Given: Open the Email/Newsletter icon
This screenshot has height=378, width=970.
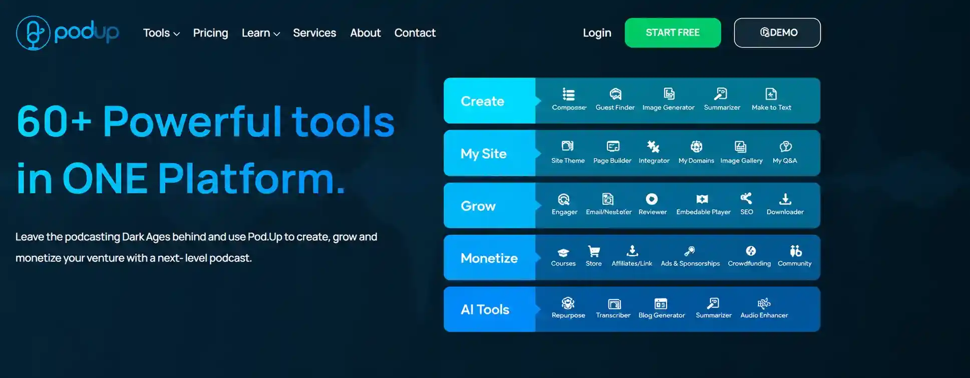Looking at the screenshot, I should (608, 199).
